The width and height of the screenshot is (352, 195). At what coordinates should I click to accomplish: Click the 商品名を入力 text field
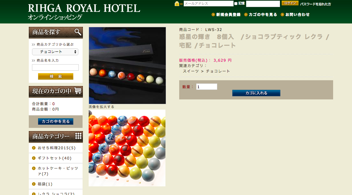click(55, 67)
